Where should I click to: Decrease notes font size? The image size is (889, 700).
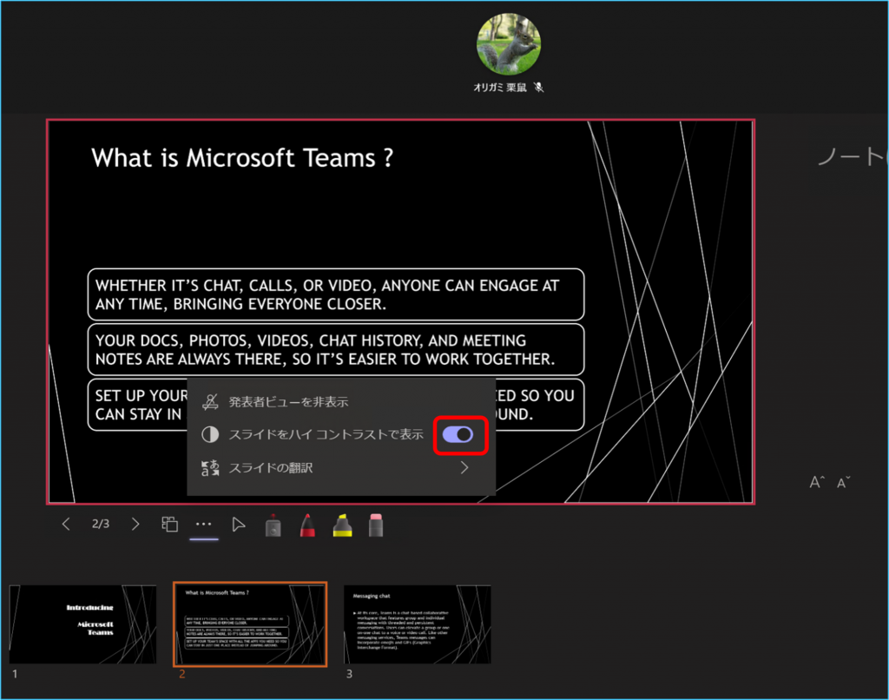click(x=843, y=483)
